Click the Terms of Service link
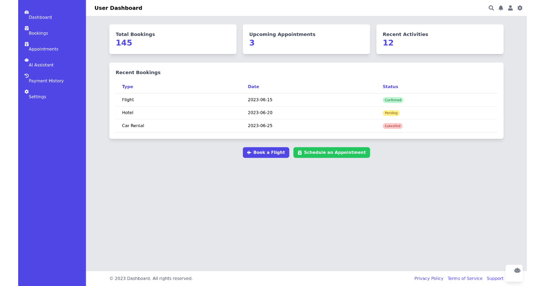This screenshot has height=286, width=545. pyautogui.click(x=465, y=278)
